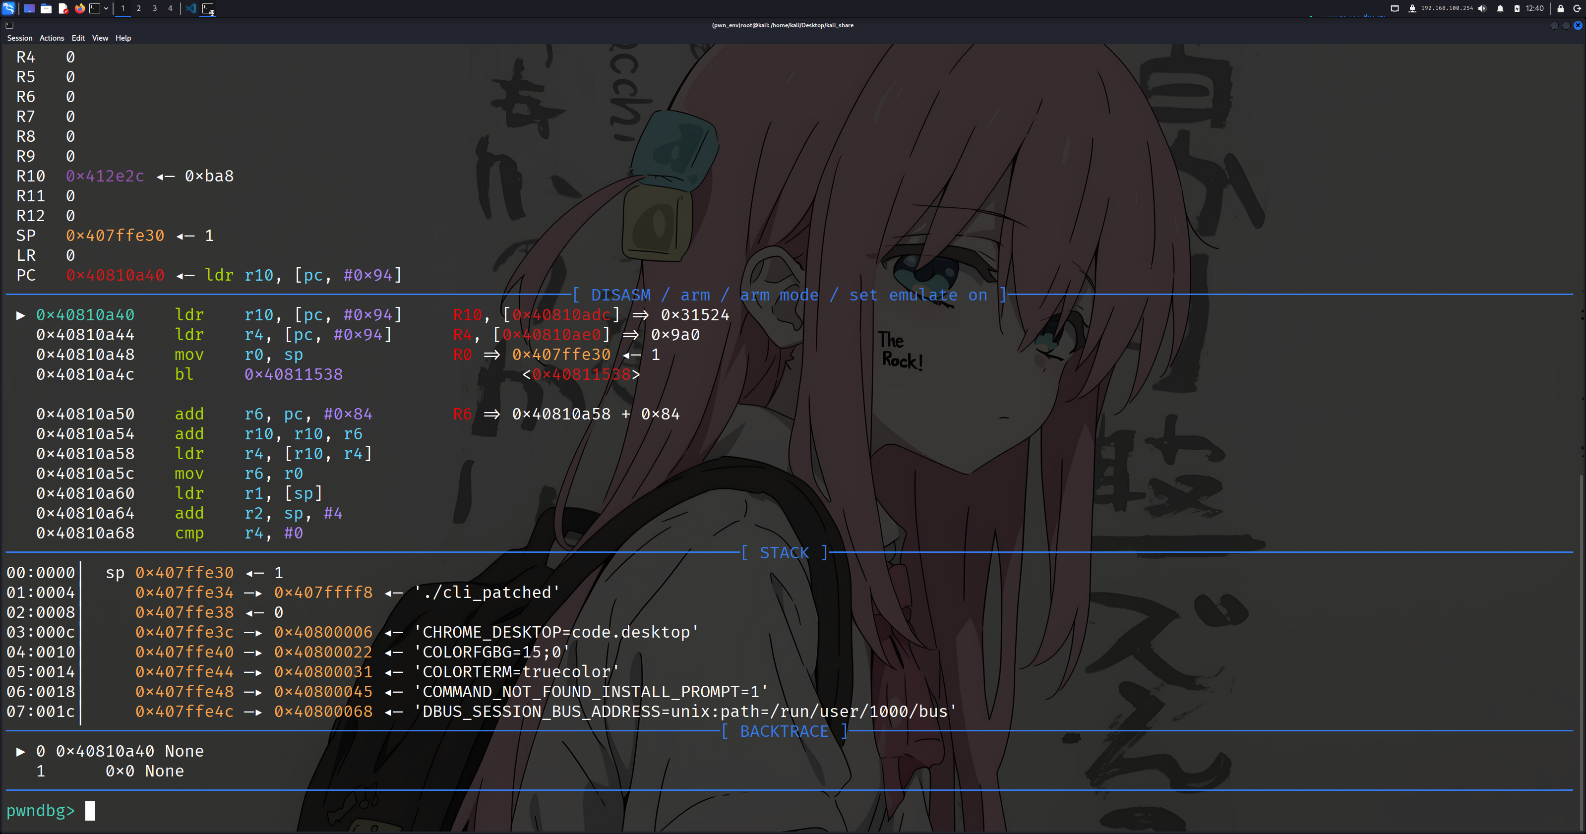This screenshot has width=1586, height=834.
Task: Switch to workspace 2
Action: tap(138, 8)
